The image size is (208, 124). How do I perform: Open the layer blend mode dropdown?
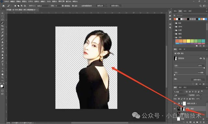click(x=180, y=95)
